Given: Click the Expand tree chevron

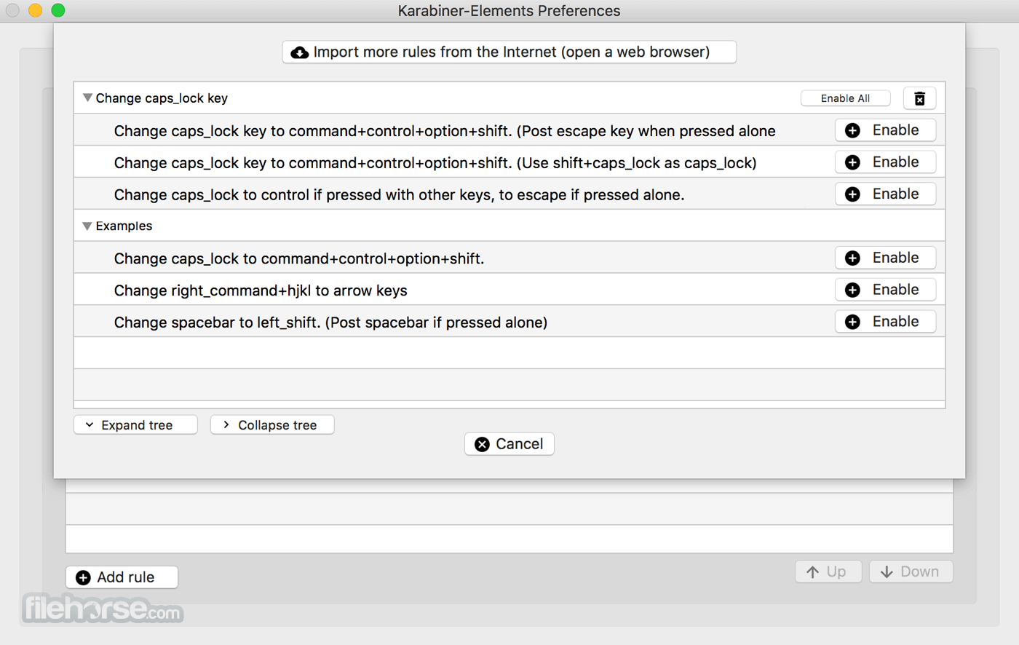Looking at the screenshot, I should [90, 424].
